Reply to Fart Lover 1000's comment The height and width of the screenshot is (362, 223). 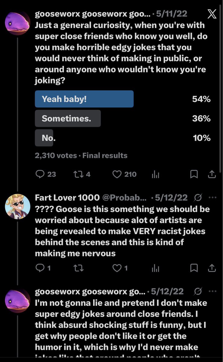pos(43,268)
